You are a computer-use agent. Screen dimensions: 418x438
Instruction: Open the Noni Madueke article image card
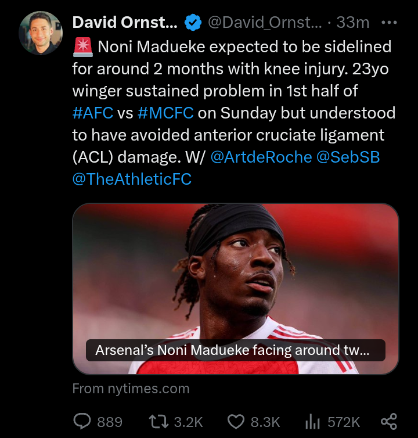pos(235,273)
